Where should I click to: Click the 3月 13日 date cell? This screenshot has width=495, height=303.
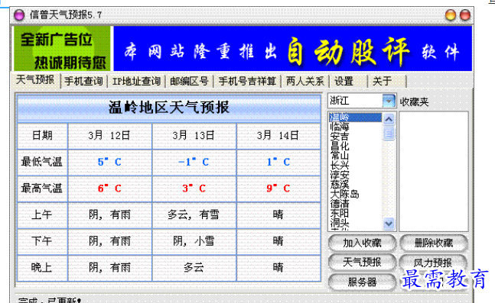194,136
